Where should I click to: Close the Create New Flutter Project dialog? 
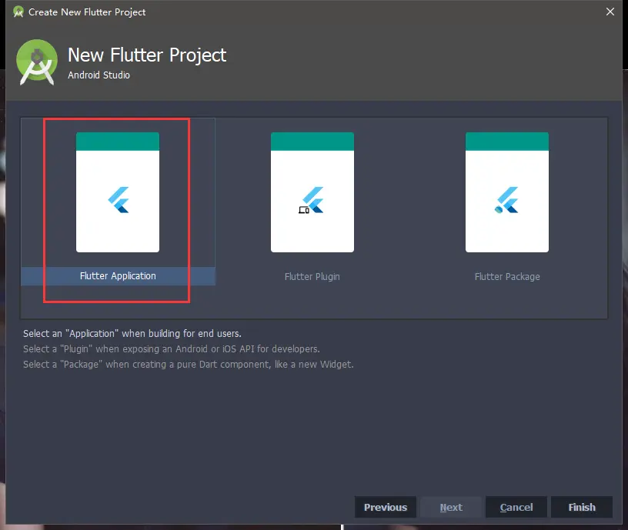(610, 12)
